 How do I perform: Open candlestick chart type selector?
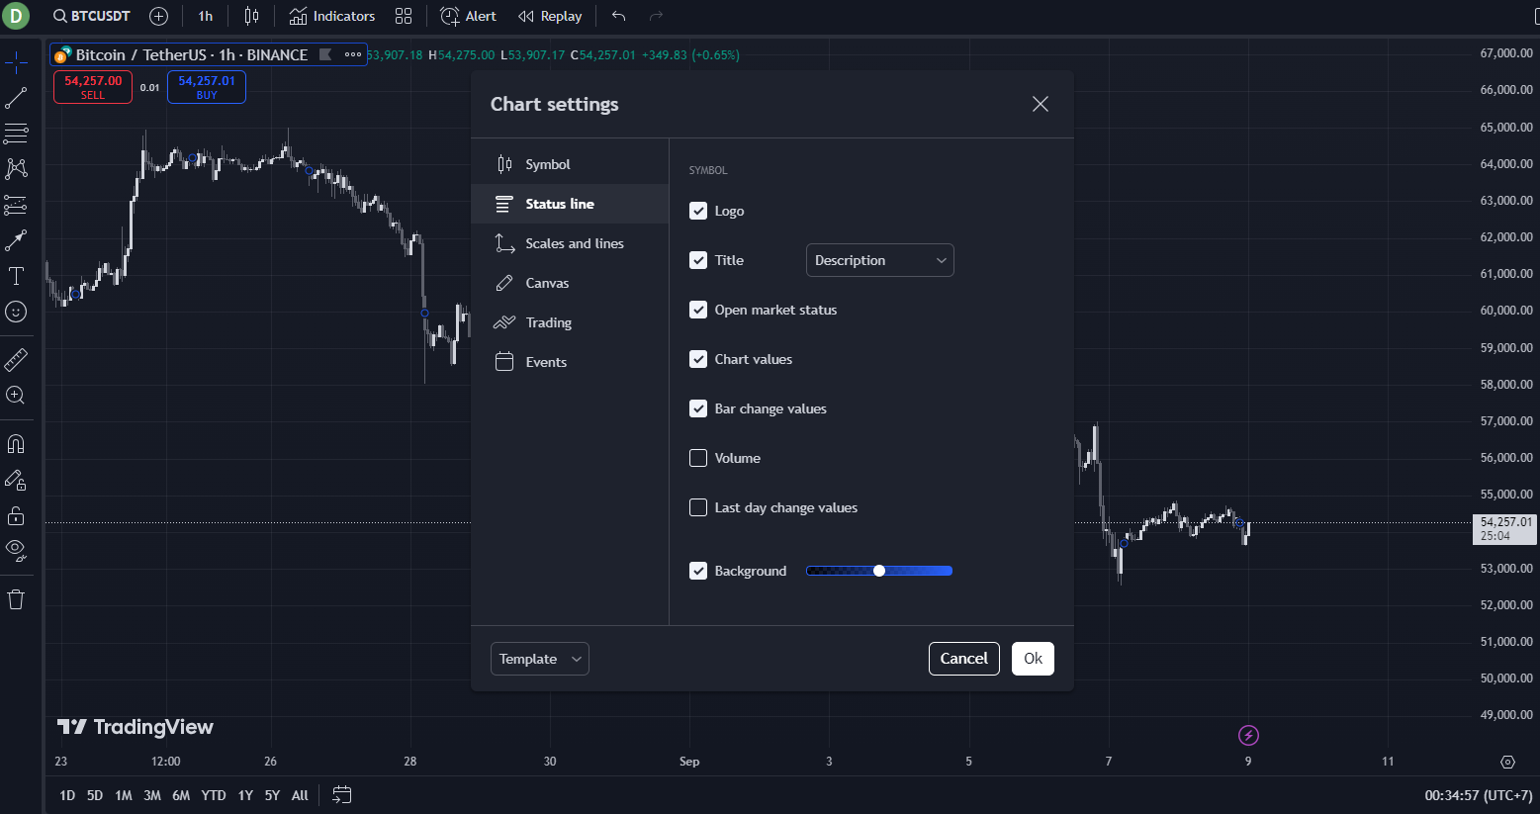(252, 16)
